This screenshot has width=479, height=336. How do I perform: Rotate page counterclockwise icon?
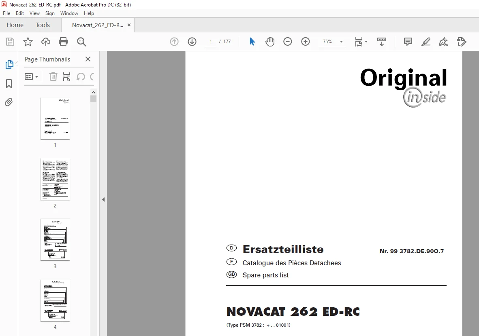click(x=81, y=76)
